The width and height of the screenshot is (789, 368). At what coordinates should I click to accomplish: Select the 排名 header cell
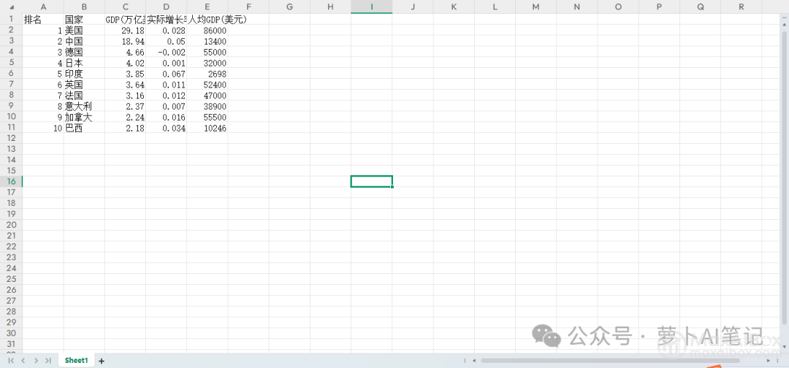coord(43,20)
